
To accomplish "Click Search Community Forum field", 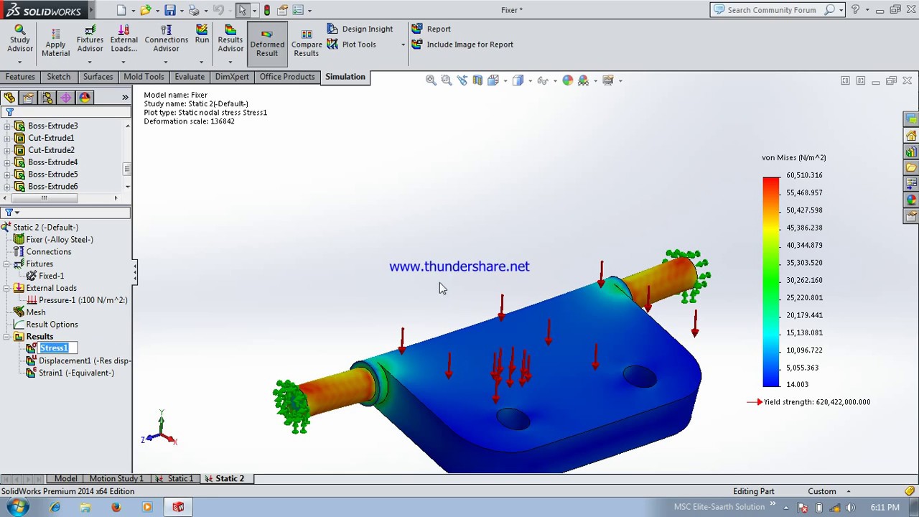I will [x=771, y=10].
